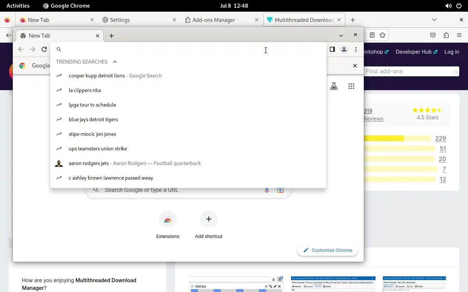Click 229 five-star ratings link
The image size is (468, 292).
pos(441,138)
